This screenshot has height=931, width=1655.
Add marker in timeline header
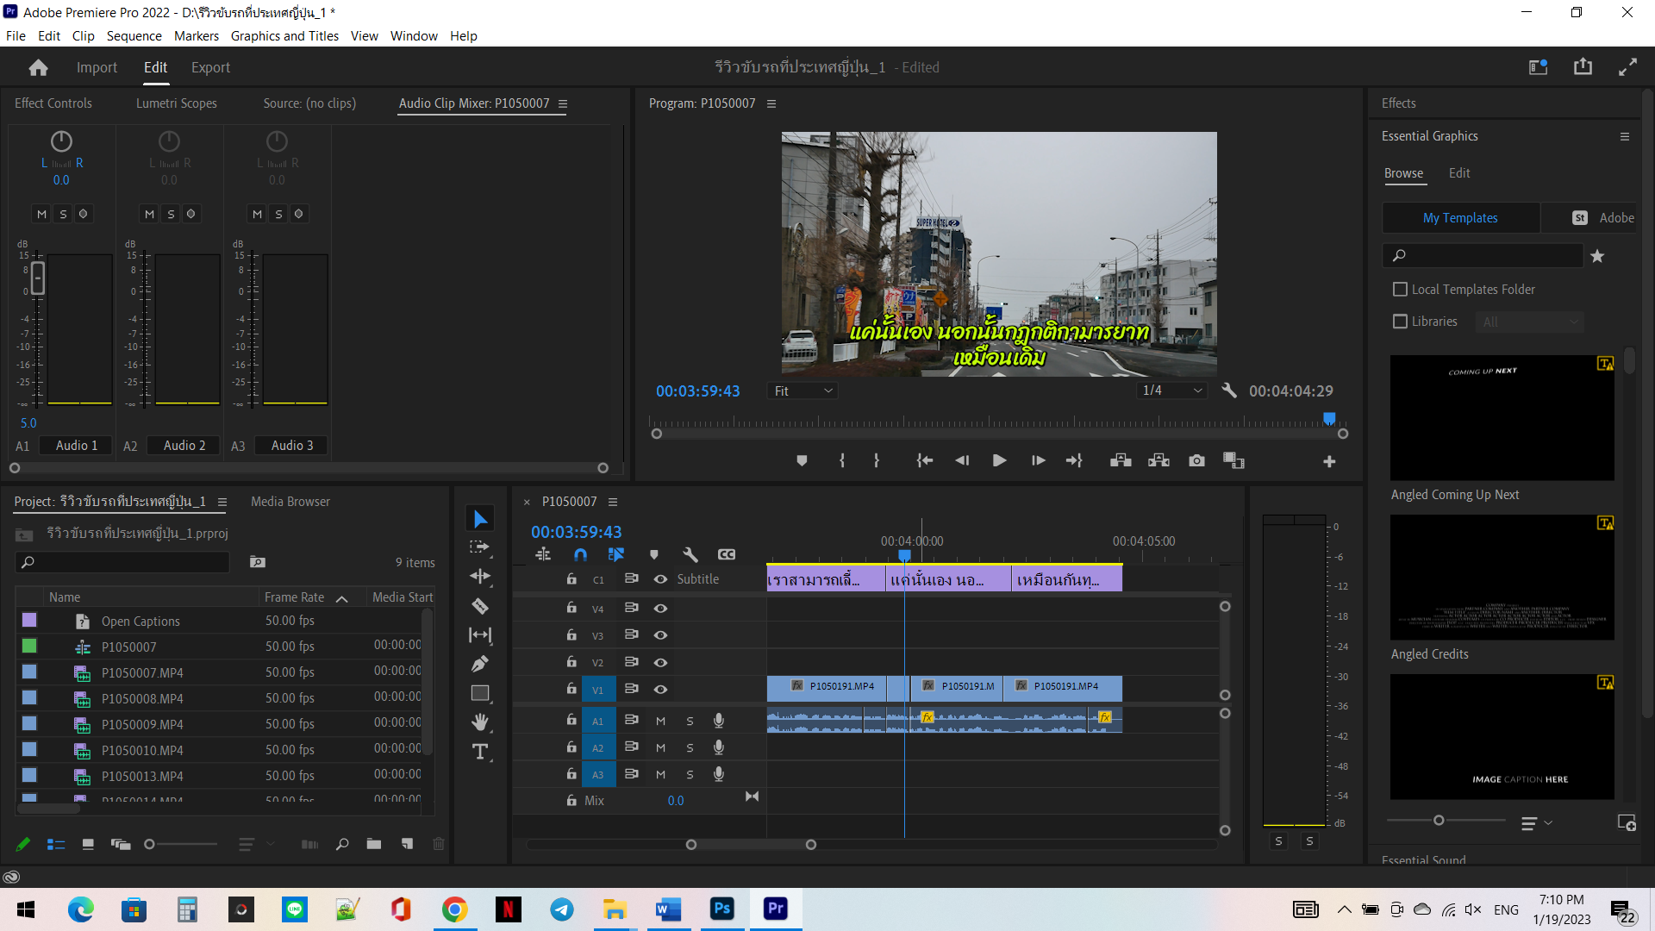653,554
